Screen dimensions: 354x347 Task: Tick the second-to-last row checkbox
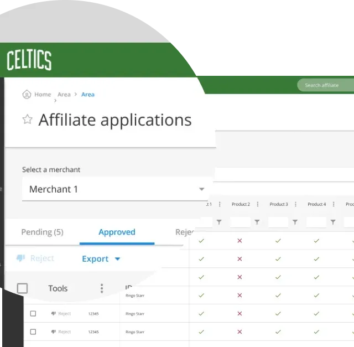pos(33,313)
